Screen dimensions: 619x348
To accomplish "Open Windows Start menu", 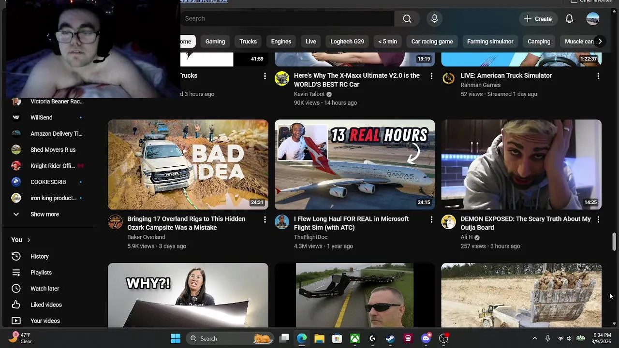I will 176,339.
